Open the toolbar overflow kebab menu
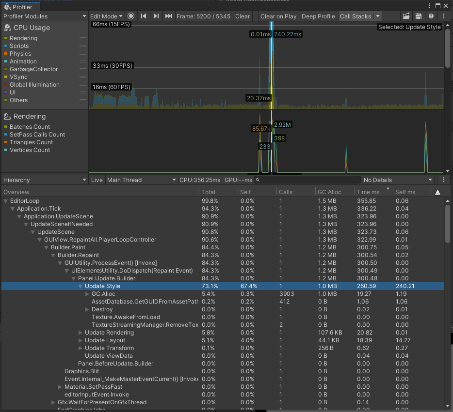 tap(445, 16)
